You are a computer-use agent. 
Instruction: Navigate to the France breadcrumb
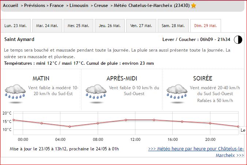pos(56,6)
